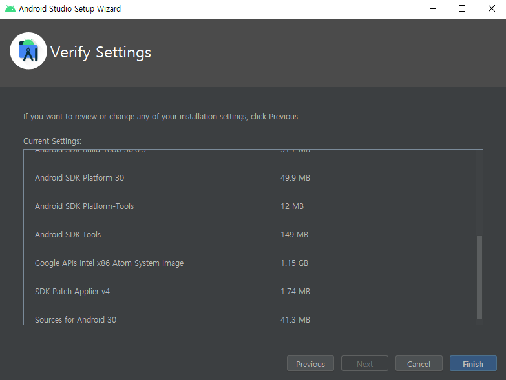Image resolution: width=506 pixels, height=380 pixels.
Task: Click the Finish button
Action: (x=473, y=364)
